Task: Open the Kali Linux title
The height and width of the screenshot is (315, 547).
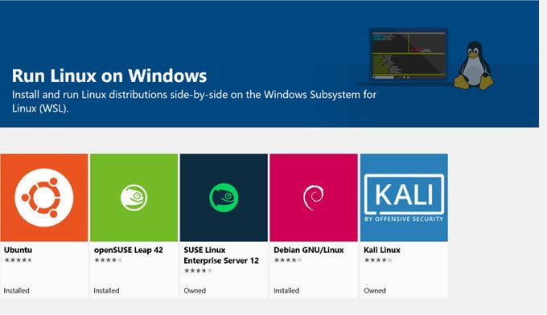Action: (x=382, y=250)
